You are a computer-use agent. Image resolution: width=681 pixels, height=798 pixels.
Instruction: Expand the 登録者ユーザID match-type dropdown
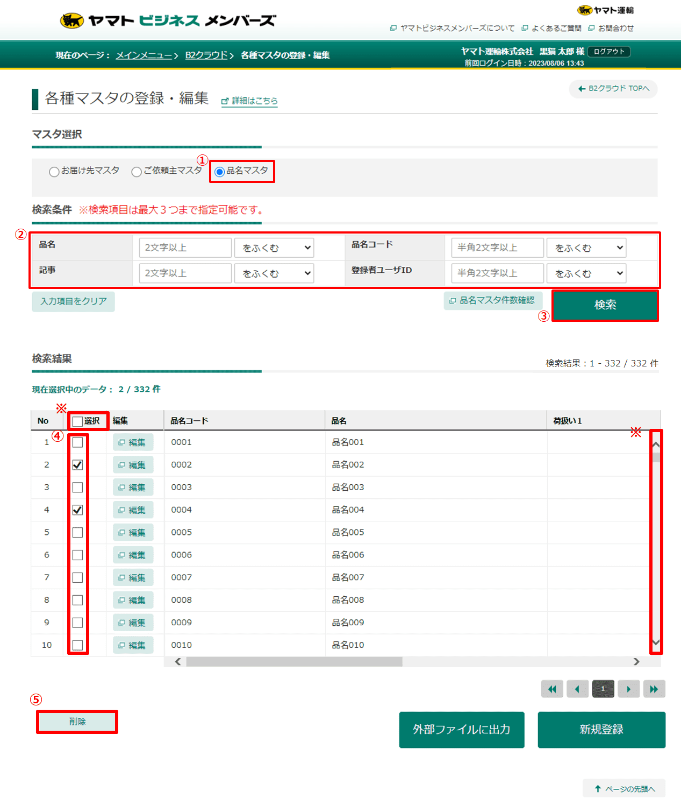coord(586,273)
